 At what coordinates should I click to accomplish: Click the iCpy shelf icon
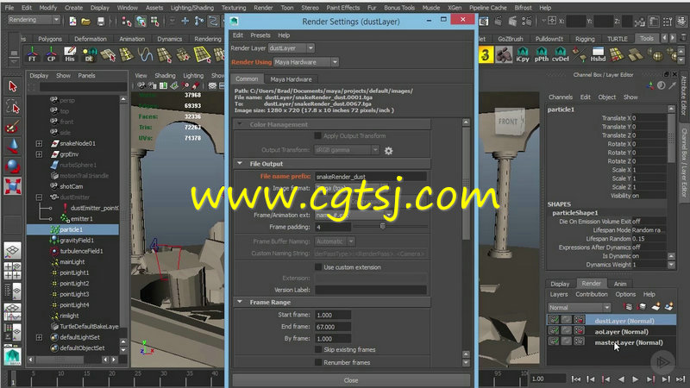[523, 54]
